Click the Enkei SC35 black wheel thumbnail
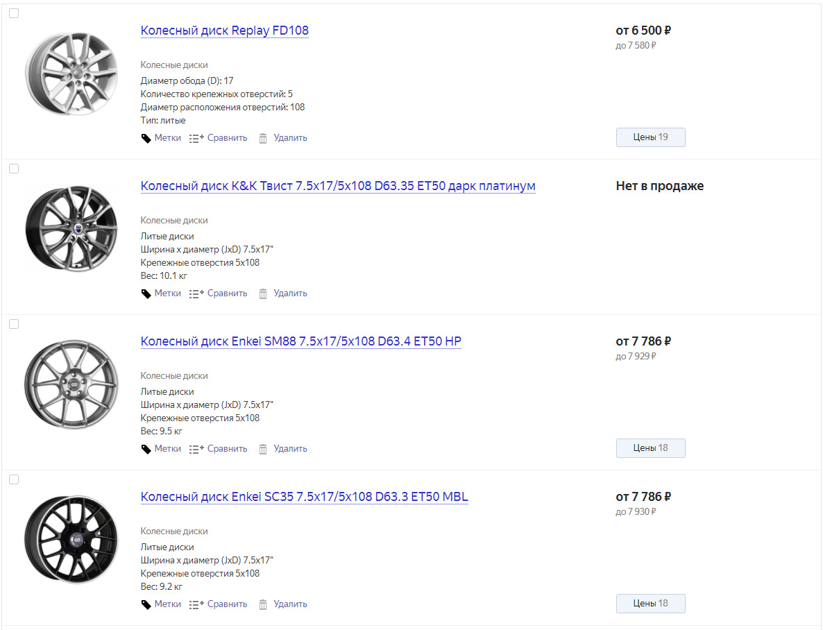The image size is (823, 630). pos(71,539)
